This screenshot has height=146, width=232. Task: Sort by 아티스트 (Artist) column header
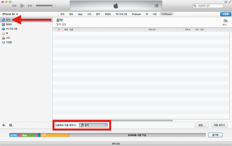tap(166, 30)
